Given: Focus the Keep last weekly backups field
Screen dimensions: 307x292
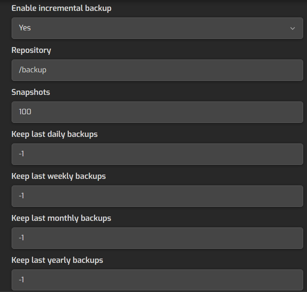Looking at the screenshot, I should [157, 196].
